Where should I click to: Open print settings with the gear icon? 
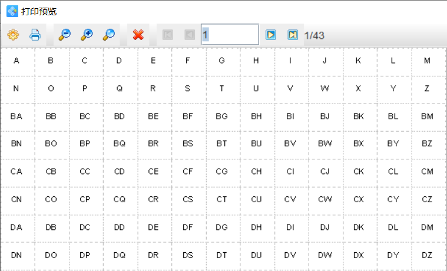(x=13, y=35)
